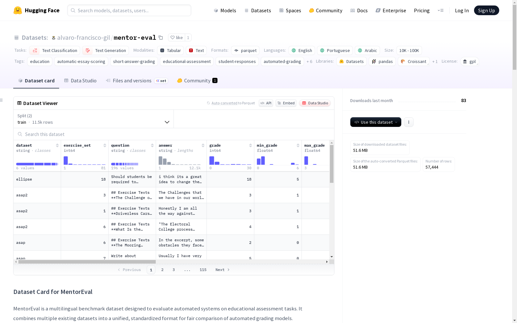Image resolution: width=517 pixels, height=323 pixels.
Task: Click the Sign Up button
Action: click(487, 10)
